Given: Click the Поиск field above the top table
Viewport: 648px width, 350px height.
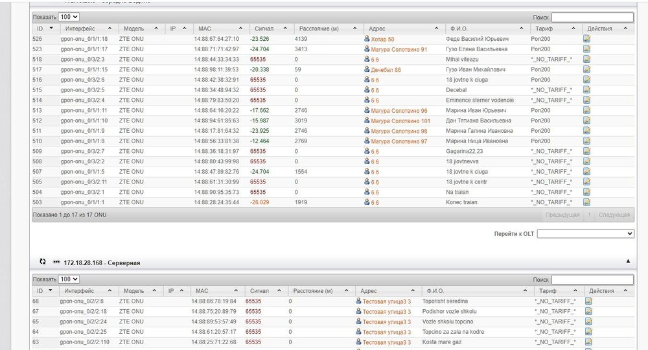Looking at the screenshot, I should coord(592,17).
